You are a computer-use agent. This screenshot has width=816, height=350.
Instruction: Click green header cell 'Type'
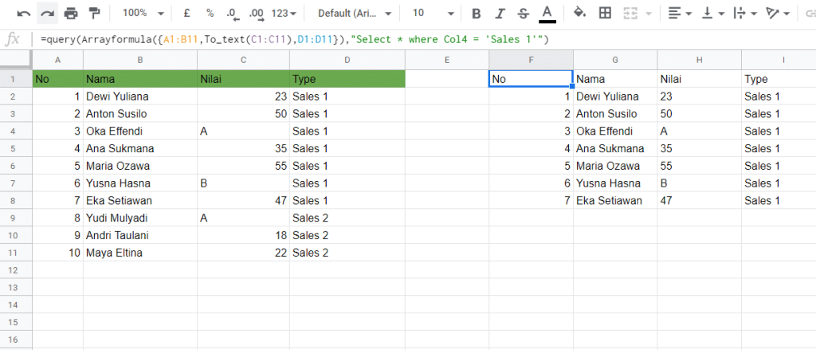tap(347, 79)
